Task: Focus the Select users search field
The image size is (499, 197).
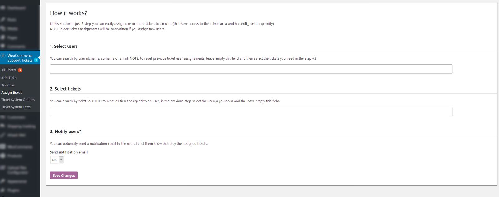Action: (x=251, y=69)
